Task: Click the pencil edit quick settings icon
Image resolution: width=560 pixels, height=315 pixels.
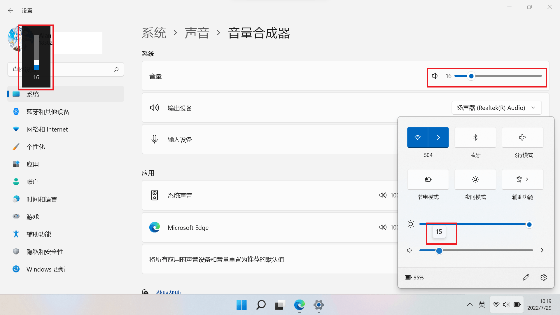Action: coord(526,277)
